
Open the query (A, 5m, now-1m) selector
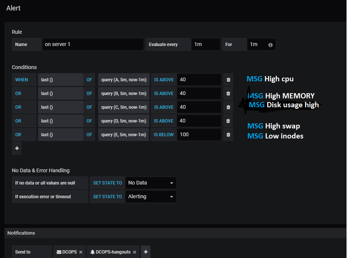pyautogui.click(x=124, y=79)
